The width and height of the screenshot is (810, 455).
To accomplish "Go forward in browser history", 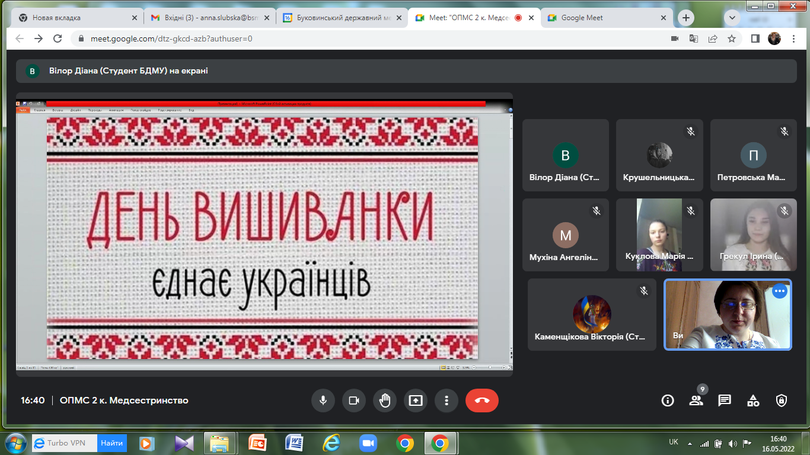I will (39, 39).
